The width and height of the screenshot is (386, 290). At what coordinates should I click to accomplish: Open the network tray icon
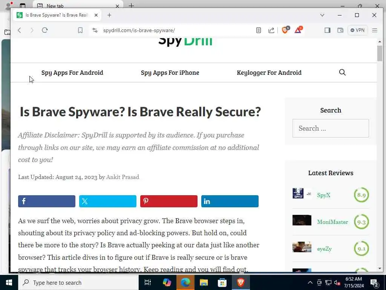328,282
